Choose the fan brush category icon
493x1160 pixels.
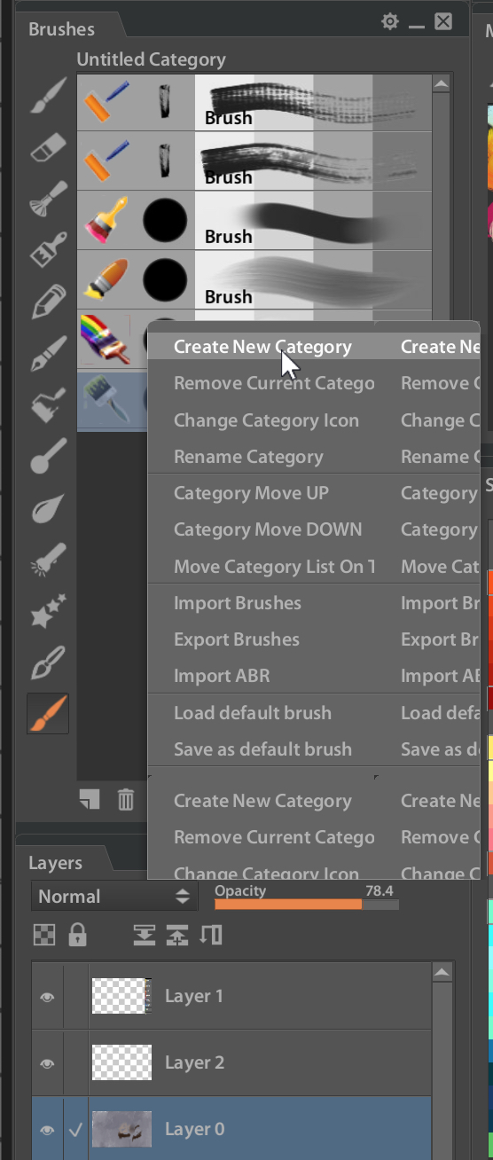click(49, 199)
